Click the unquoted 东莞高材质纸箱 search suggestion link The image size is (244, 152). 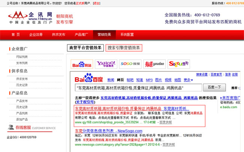coord(149,98)
